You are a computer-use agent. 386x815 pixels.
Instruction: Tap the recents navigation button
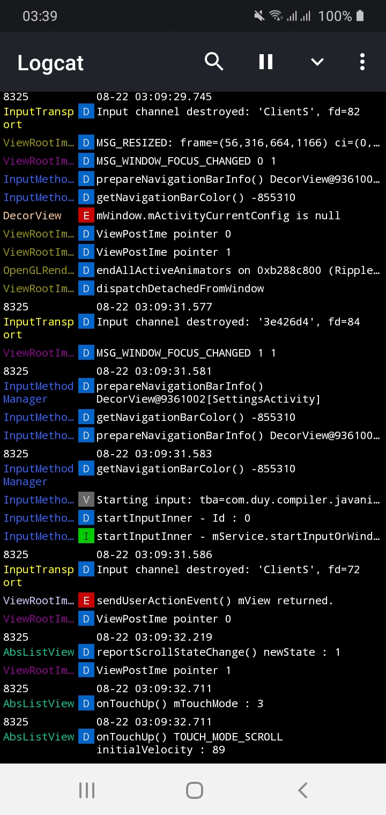(87, 790)
